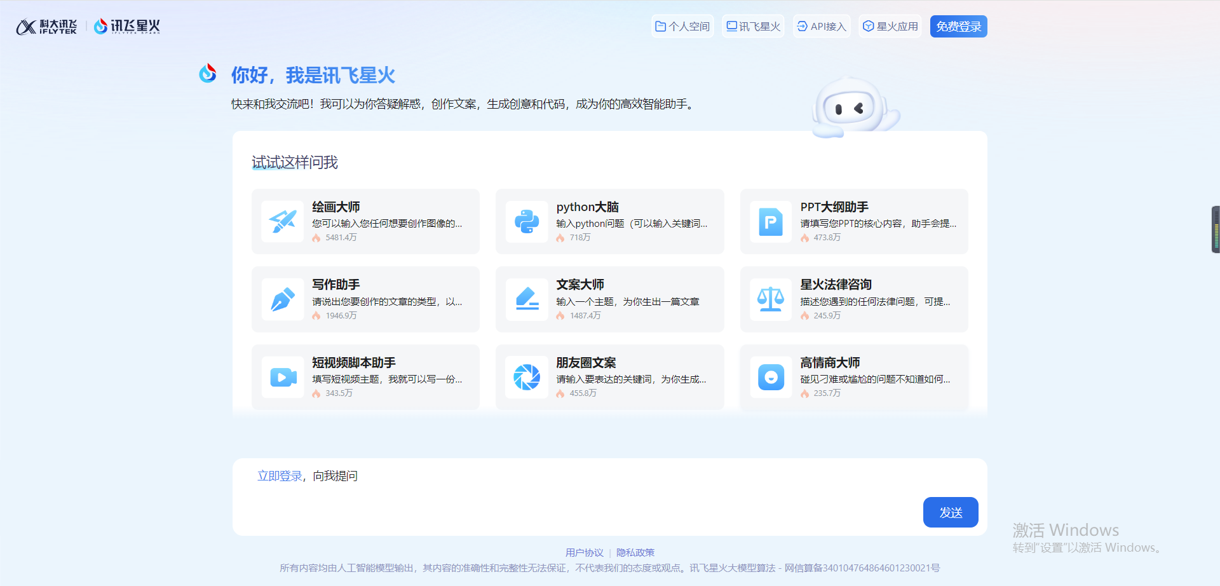Open the 星火法律咨询 scales icon
This screenshot has width=1220, height=586.
coord(771,299)
